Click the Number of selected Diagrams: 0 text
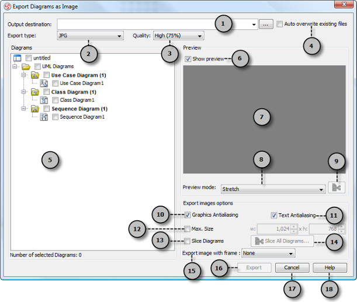Image resolution: width=357 pixels, height=302 pixels. (46, 255)
